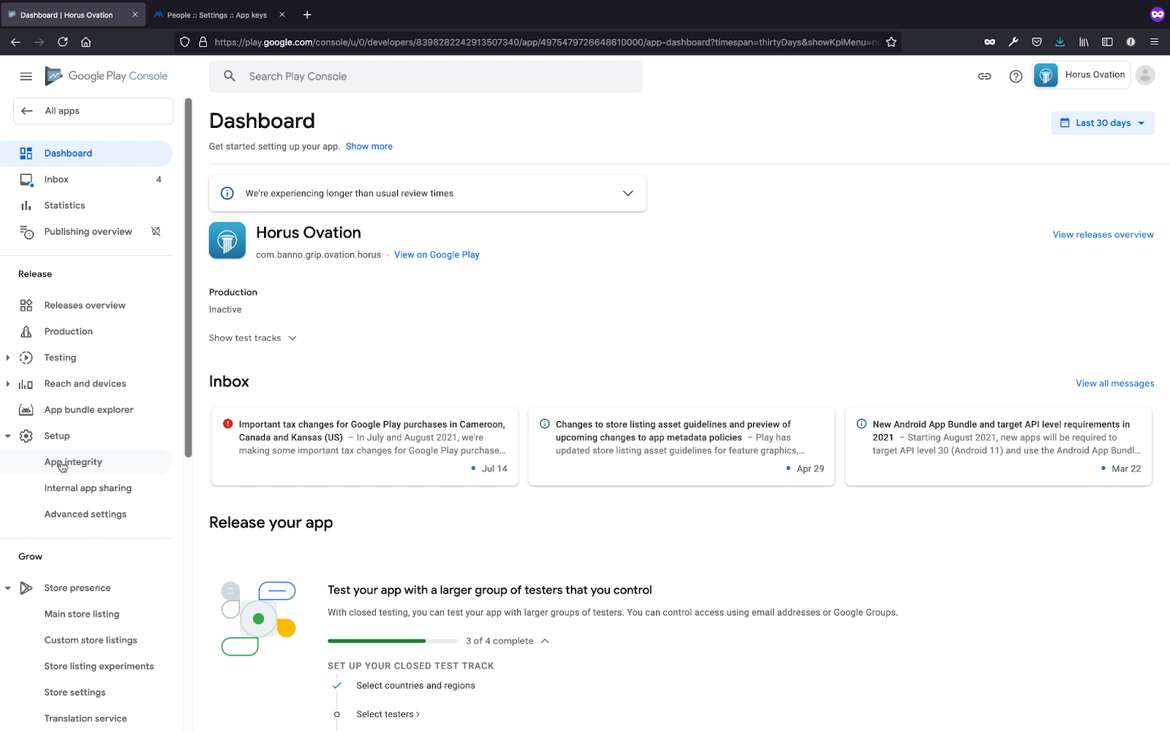Collapse the Store presence section arrow
The height and width of the screenshot is (731, 1170).
(8, 588)
